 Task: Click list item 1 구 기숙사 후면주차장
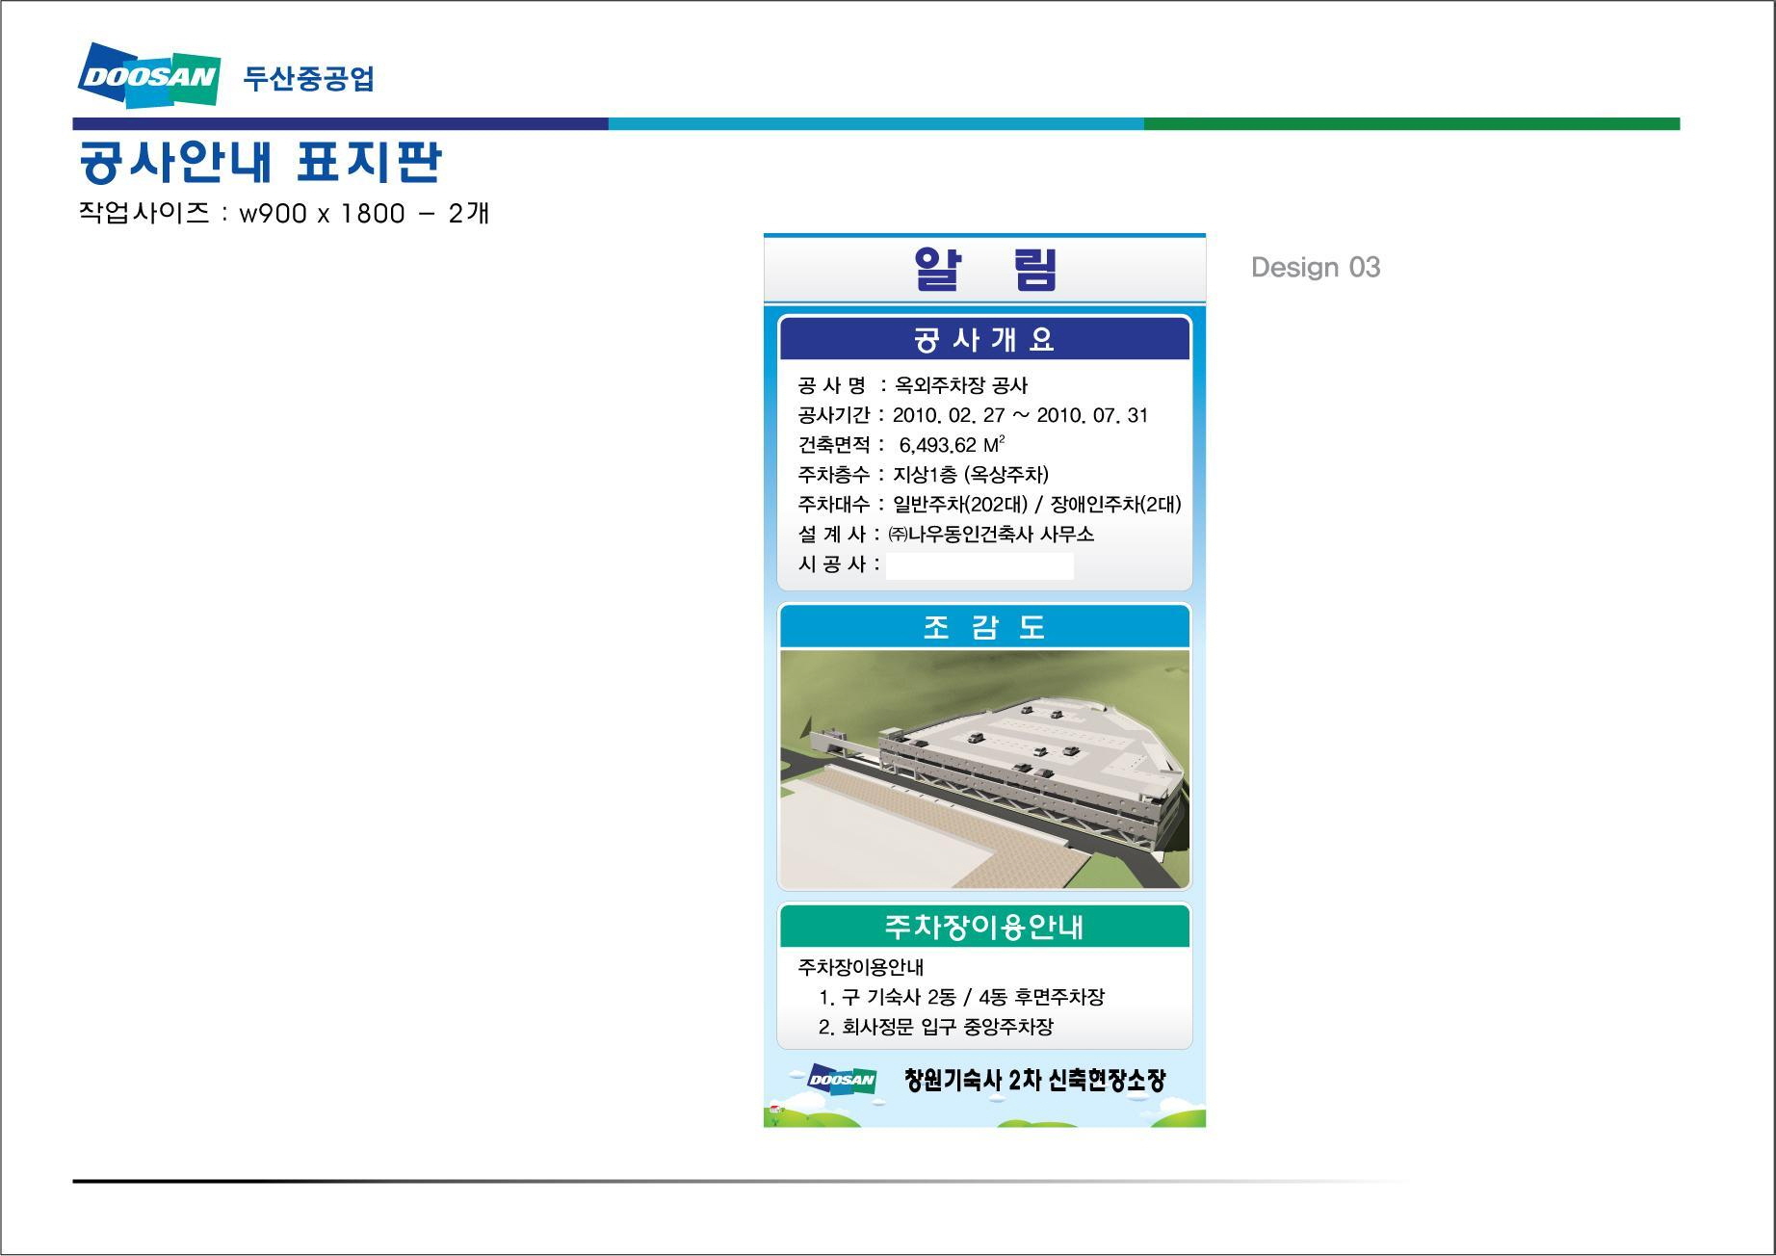[x=960, y=997]
